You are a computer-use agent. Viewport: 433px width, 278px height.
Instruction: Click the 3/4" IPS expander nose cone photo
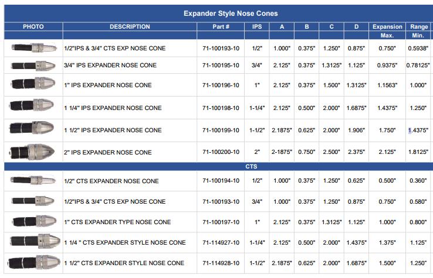[x=32, y=66]
